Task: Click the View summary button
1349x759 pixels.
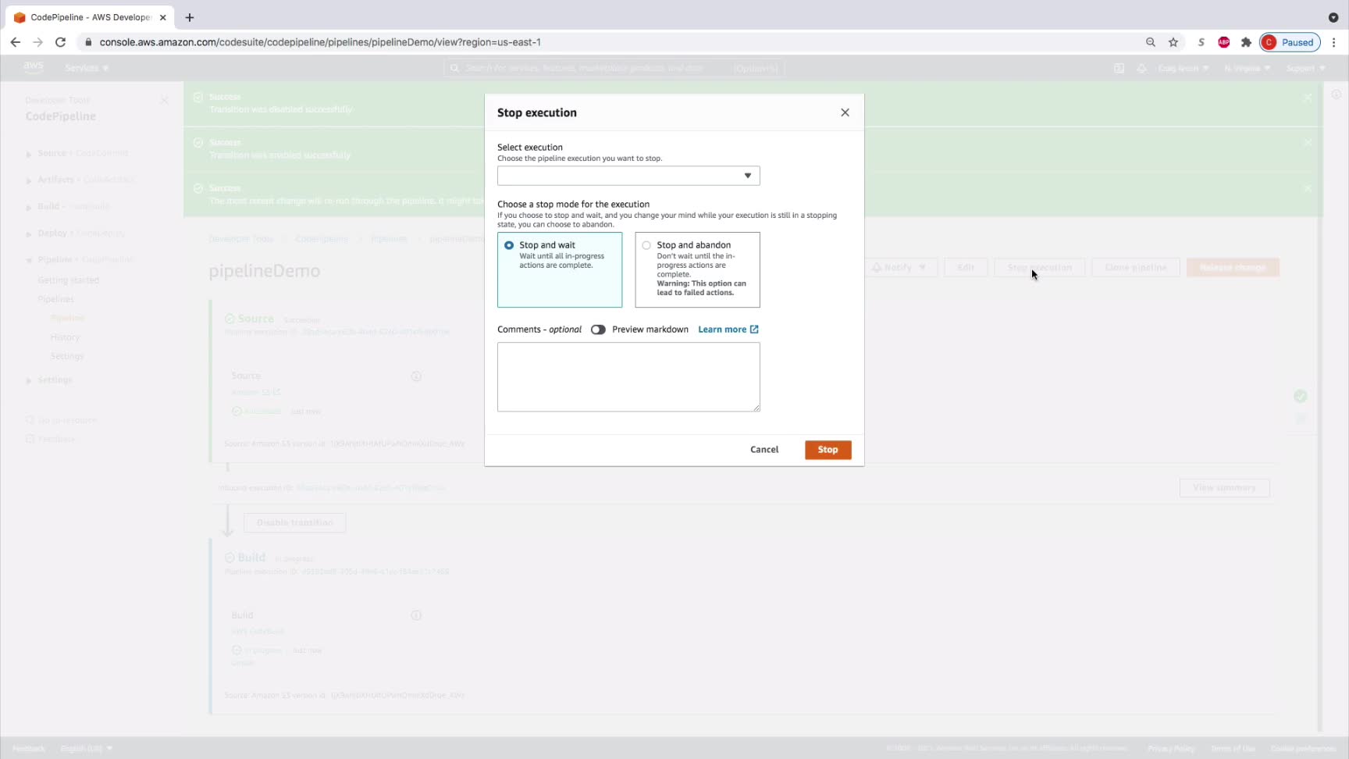Action: click(x=1224, y=488)
